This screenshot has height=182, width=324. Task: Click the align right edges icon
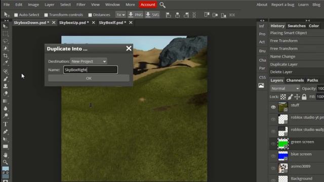(x=186, y=15)
